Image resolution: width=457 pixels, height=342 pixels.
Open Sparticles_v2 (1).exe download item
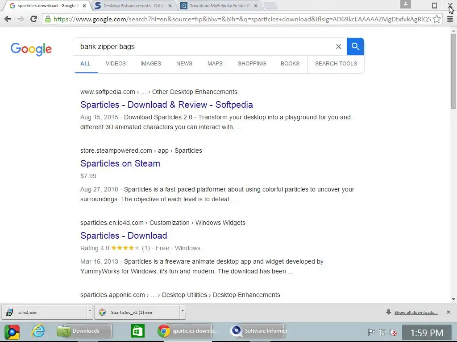tap(137, 312)
